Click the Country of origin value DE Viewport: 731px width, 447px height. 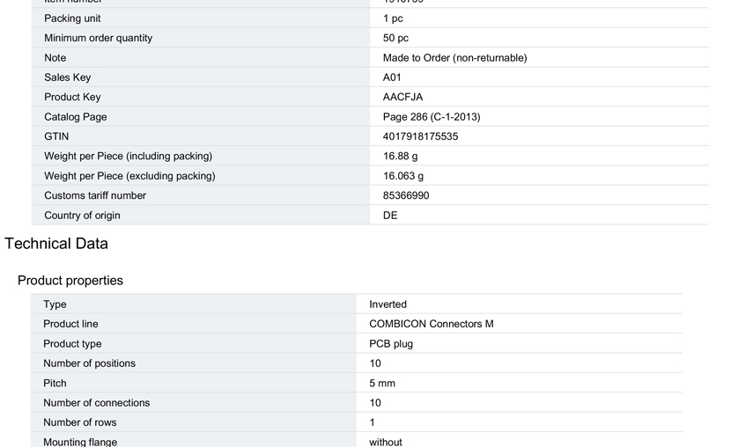[390, 216]
